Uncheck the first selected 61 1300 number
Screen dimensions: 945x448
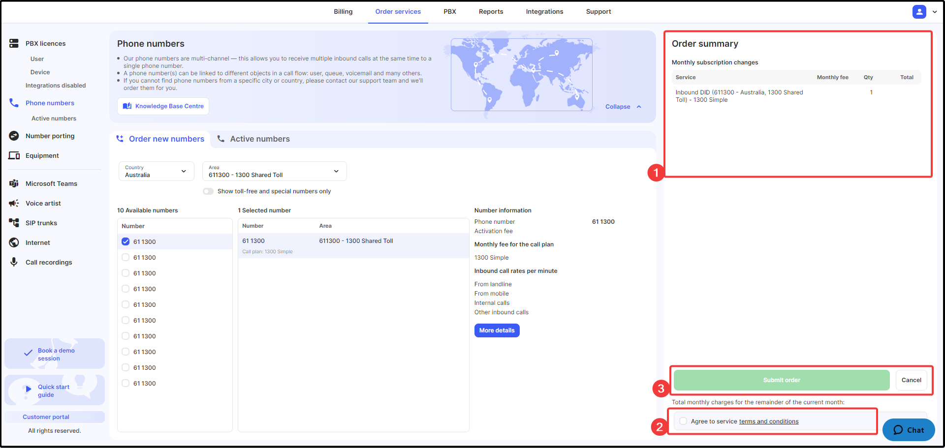pos(126,241)
